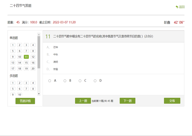
Task: Advance to the next question with 下一题
Action: click(127, 101)
